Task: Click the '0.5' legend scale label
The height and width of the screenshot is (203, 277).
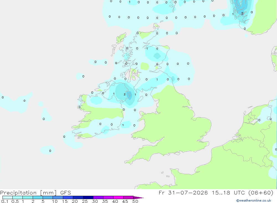Action: (x=15, y=201)
